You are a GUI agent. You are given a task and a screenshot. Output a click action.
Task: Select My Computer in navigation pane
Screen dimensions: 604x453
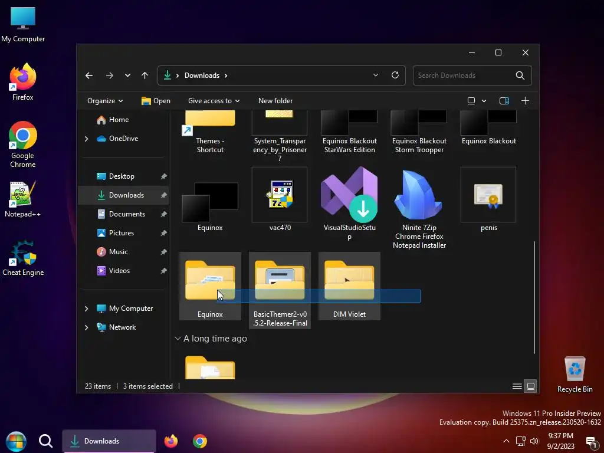coord(130,308)
